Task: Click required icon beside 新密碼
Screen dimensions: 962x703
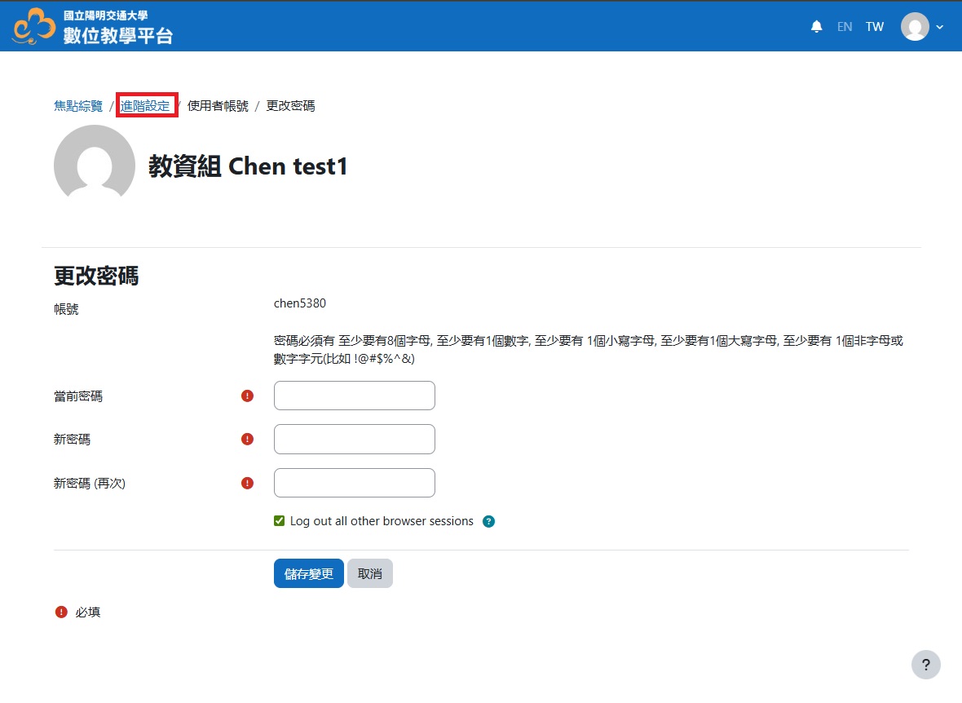Action: click(248, 440)
